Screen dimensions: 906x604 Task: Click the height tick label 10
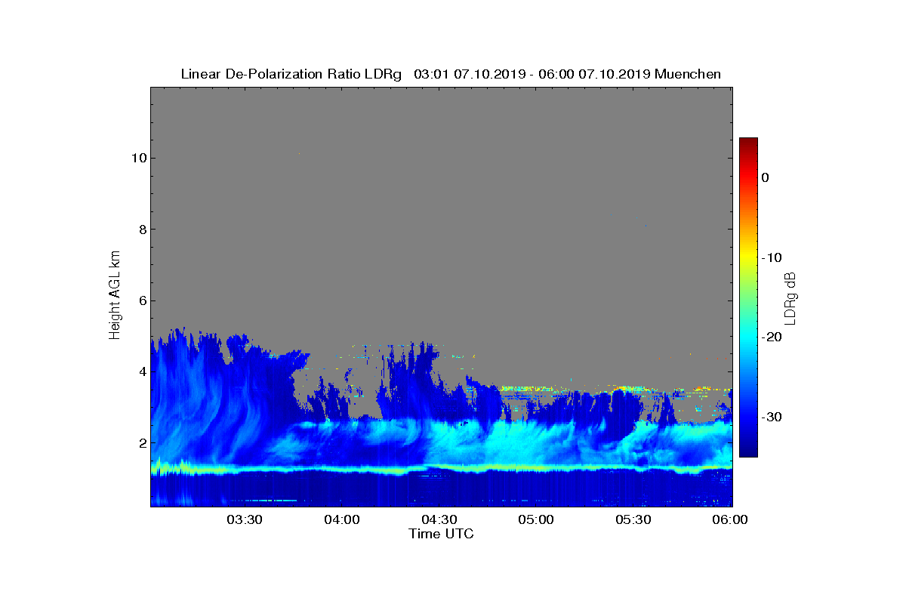tap(138, 158)
